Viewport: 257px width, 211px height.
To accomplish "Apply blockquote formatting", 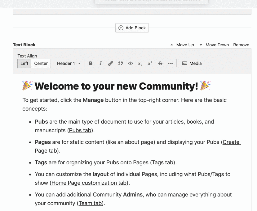I will (121, 63).
